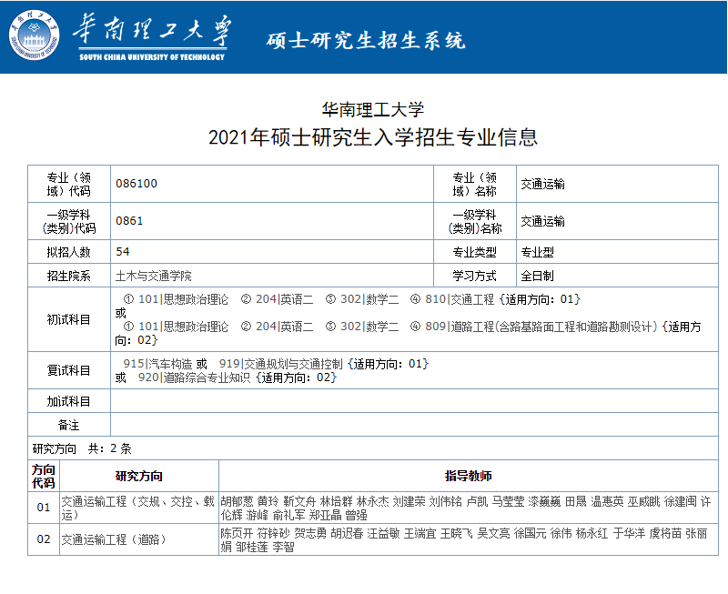The width and height of the screenshot is (728, 594).
Task: Click the 方向代码 column header
Action: click(44, 476)
